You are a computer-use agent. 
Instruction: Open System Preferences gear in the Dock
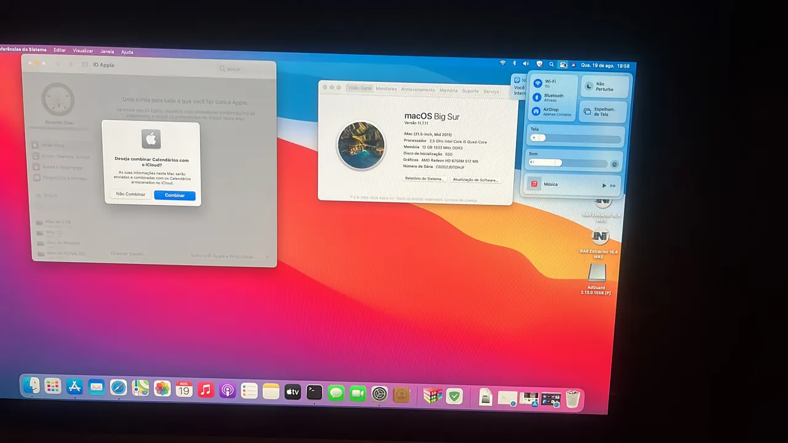[x=379, y=394]
